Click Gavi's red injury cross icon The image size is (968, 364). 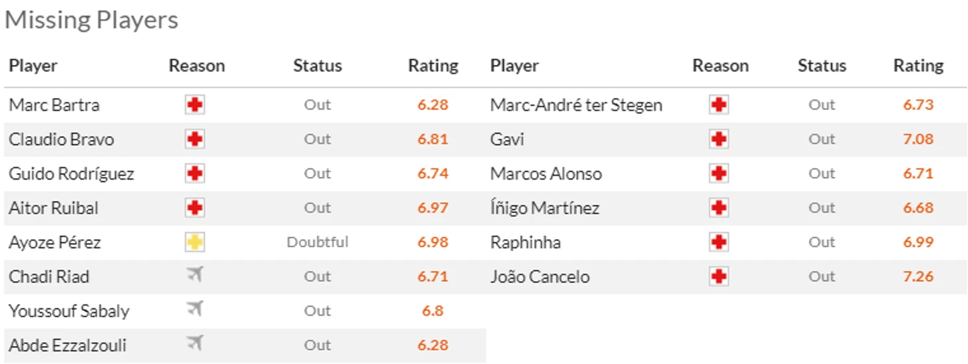tap(719, 139)
